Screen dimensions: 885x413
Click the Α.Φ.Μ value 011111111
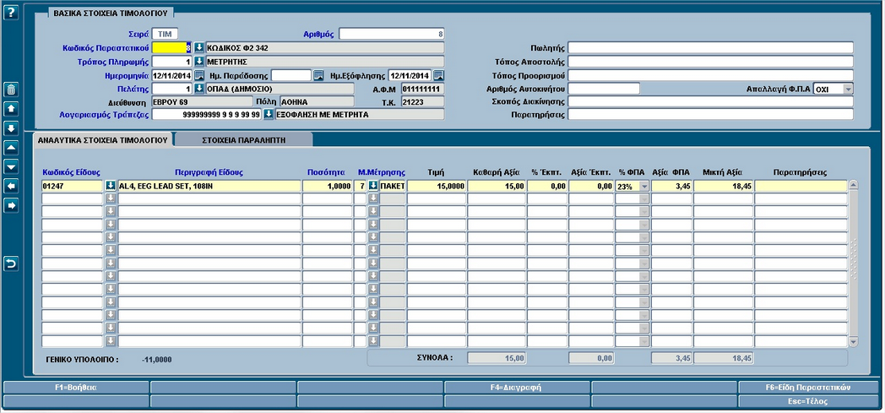click(423, 89)
